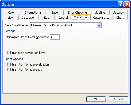Go to the Error Checking tab

77,13
